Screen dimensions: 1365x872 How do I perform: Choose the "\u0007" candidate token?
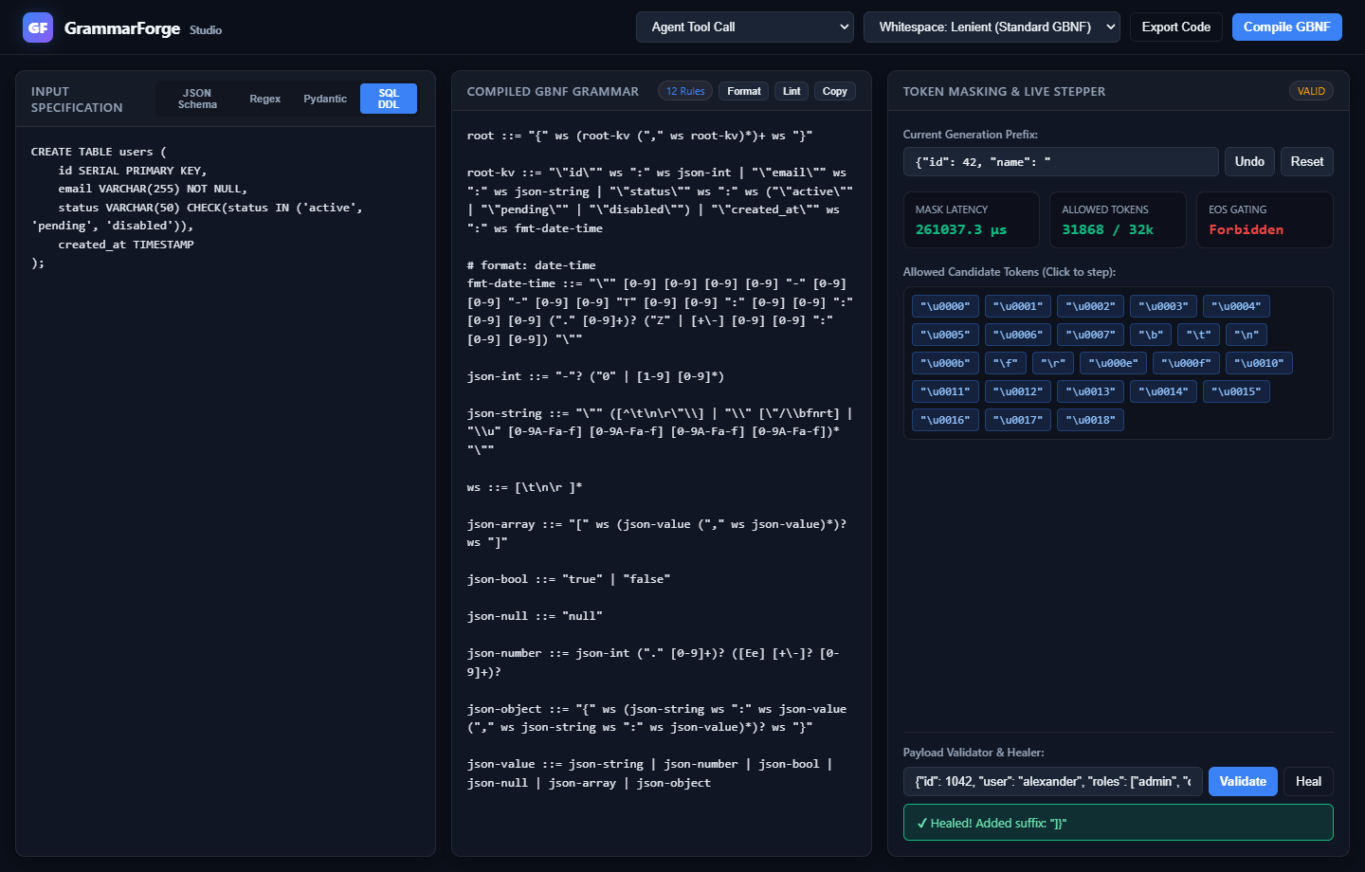coord(1090,335)
